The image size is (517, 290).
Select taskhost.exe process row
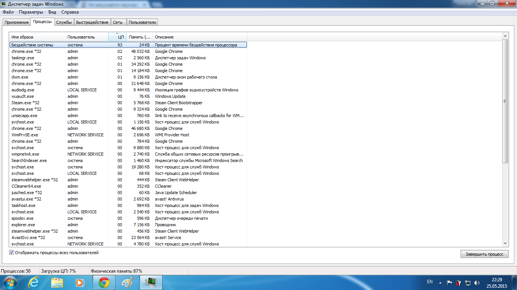click(x=128, y=205)
